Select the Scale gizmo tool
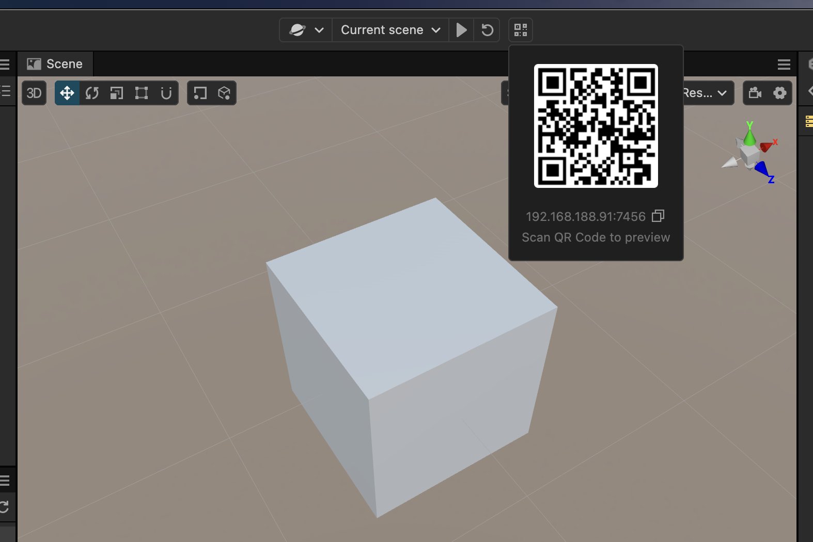This screenshot has height=542, width=813. 117,93
